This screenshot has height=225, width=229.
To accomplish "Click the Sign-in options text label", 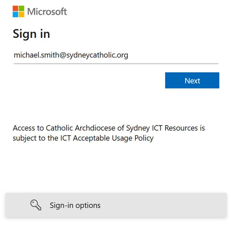I will point(75,205).
